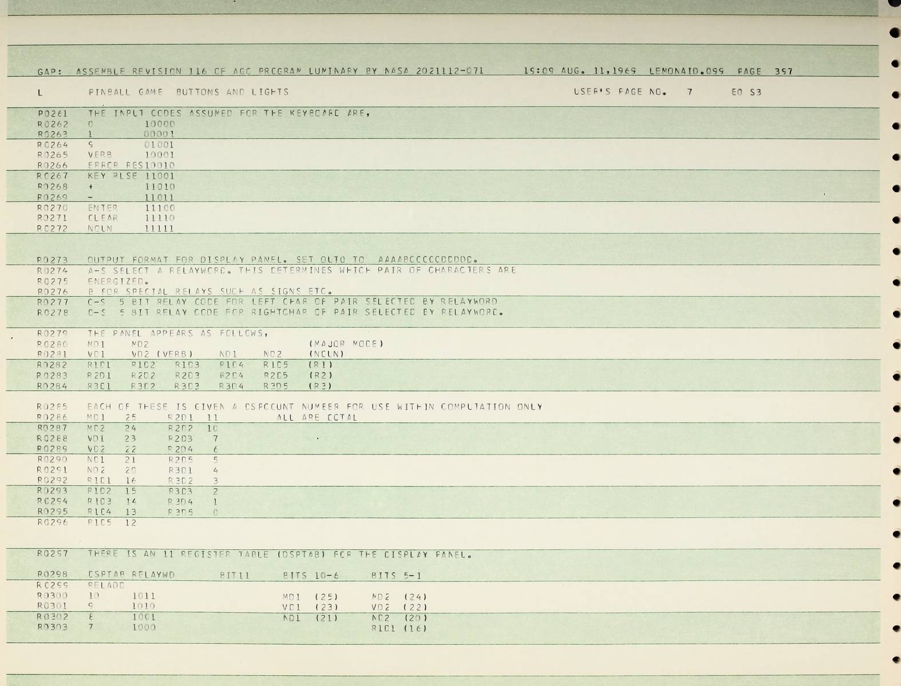Click 'OUTPUT FORMAT FOR DISPLAY PANEL' line
Viewport: 901px width, 686px height.
[x=283, y=260]
